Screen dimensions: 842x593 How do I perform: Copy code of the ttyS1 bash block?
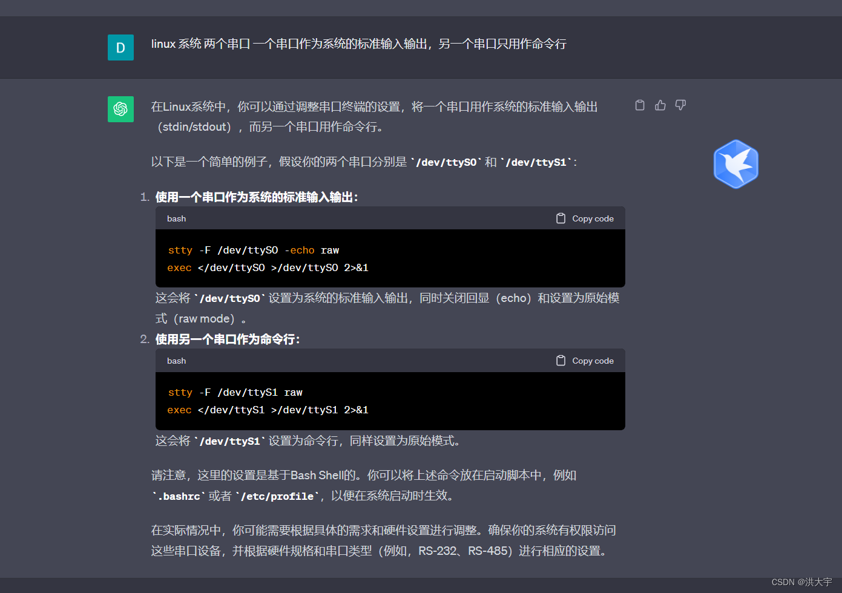coord(585,361)
